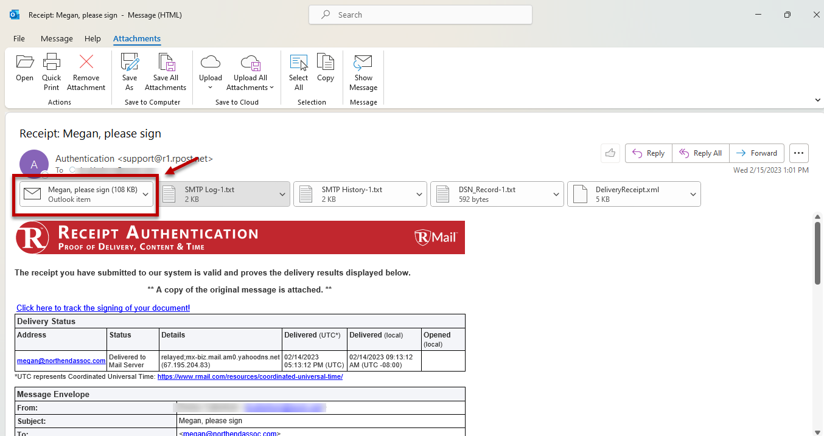Switch to the Message tab
Viewport: 824px width, 436px height.
click(x=57, y=38)
